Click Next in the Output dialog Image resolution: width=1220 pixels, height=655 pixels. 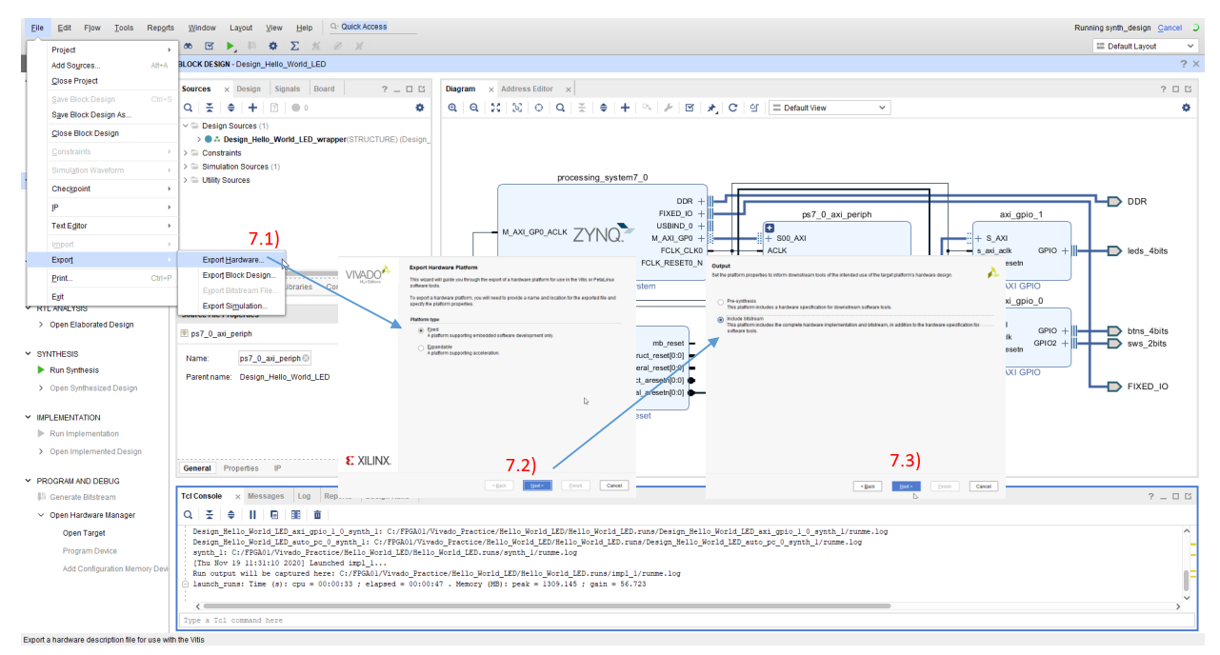[906, 486]
